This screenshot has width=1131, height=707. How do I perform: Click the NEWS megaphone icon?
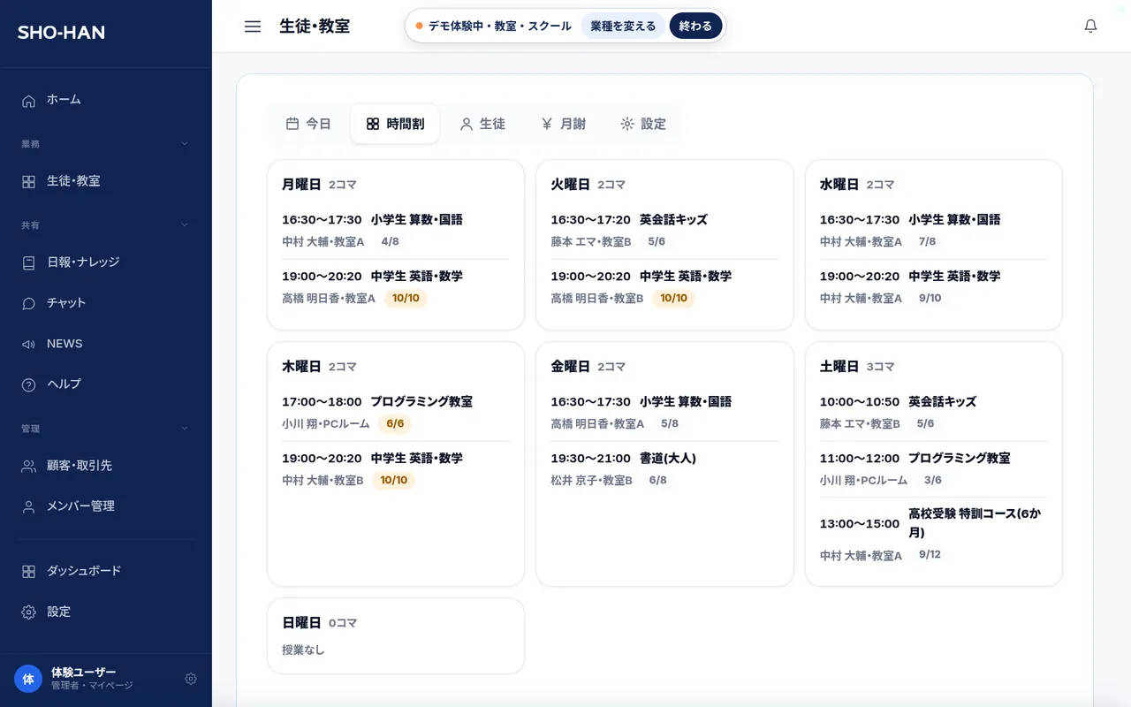click(29, 344)
